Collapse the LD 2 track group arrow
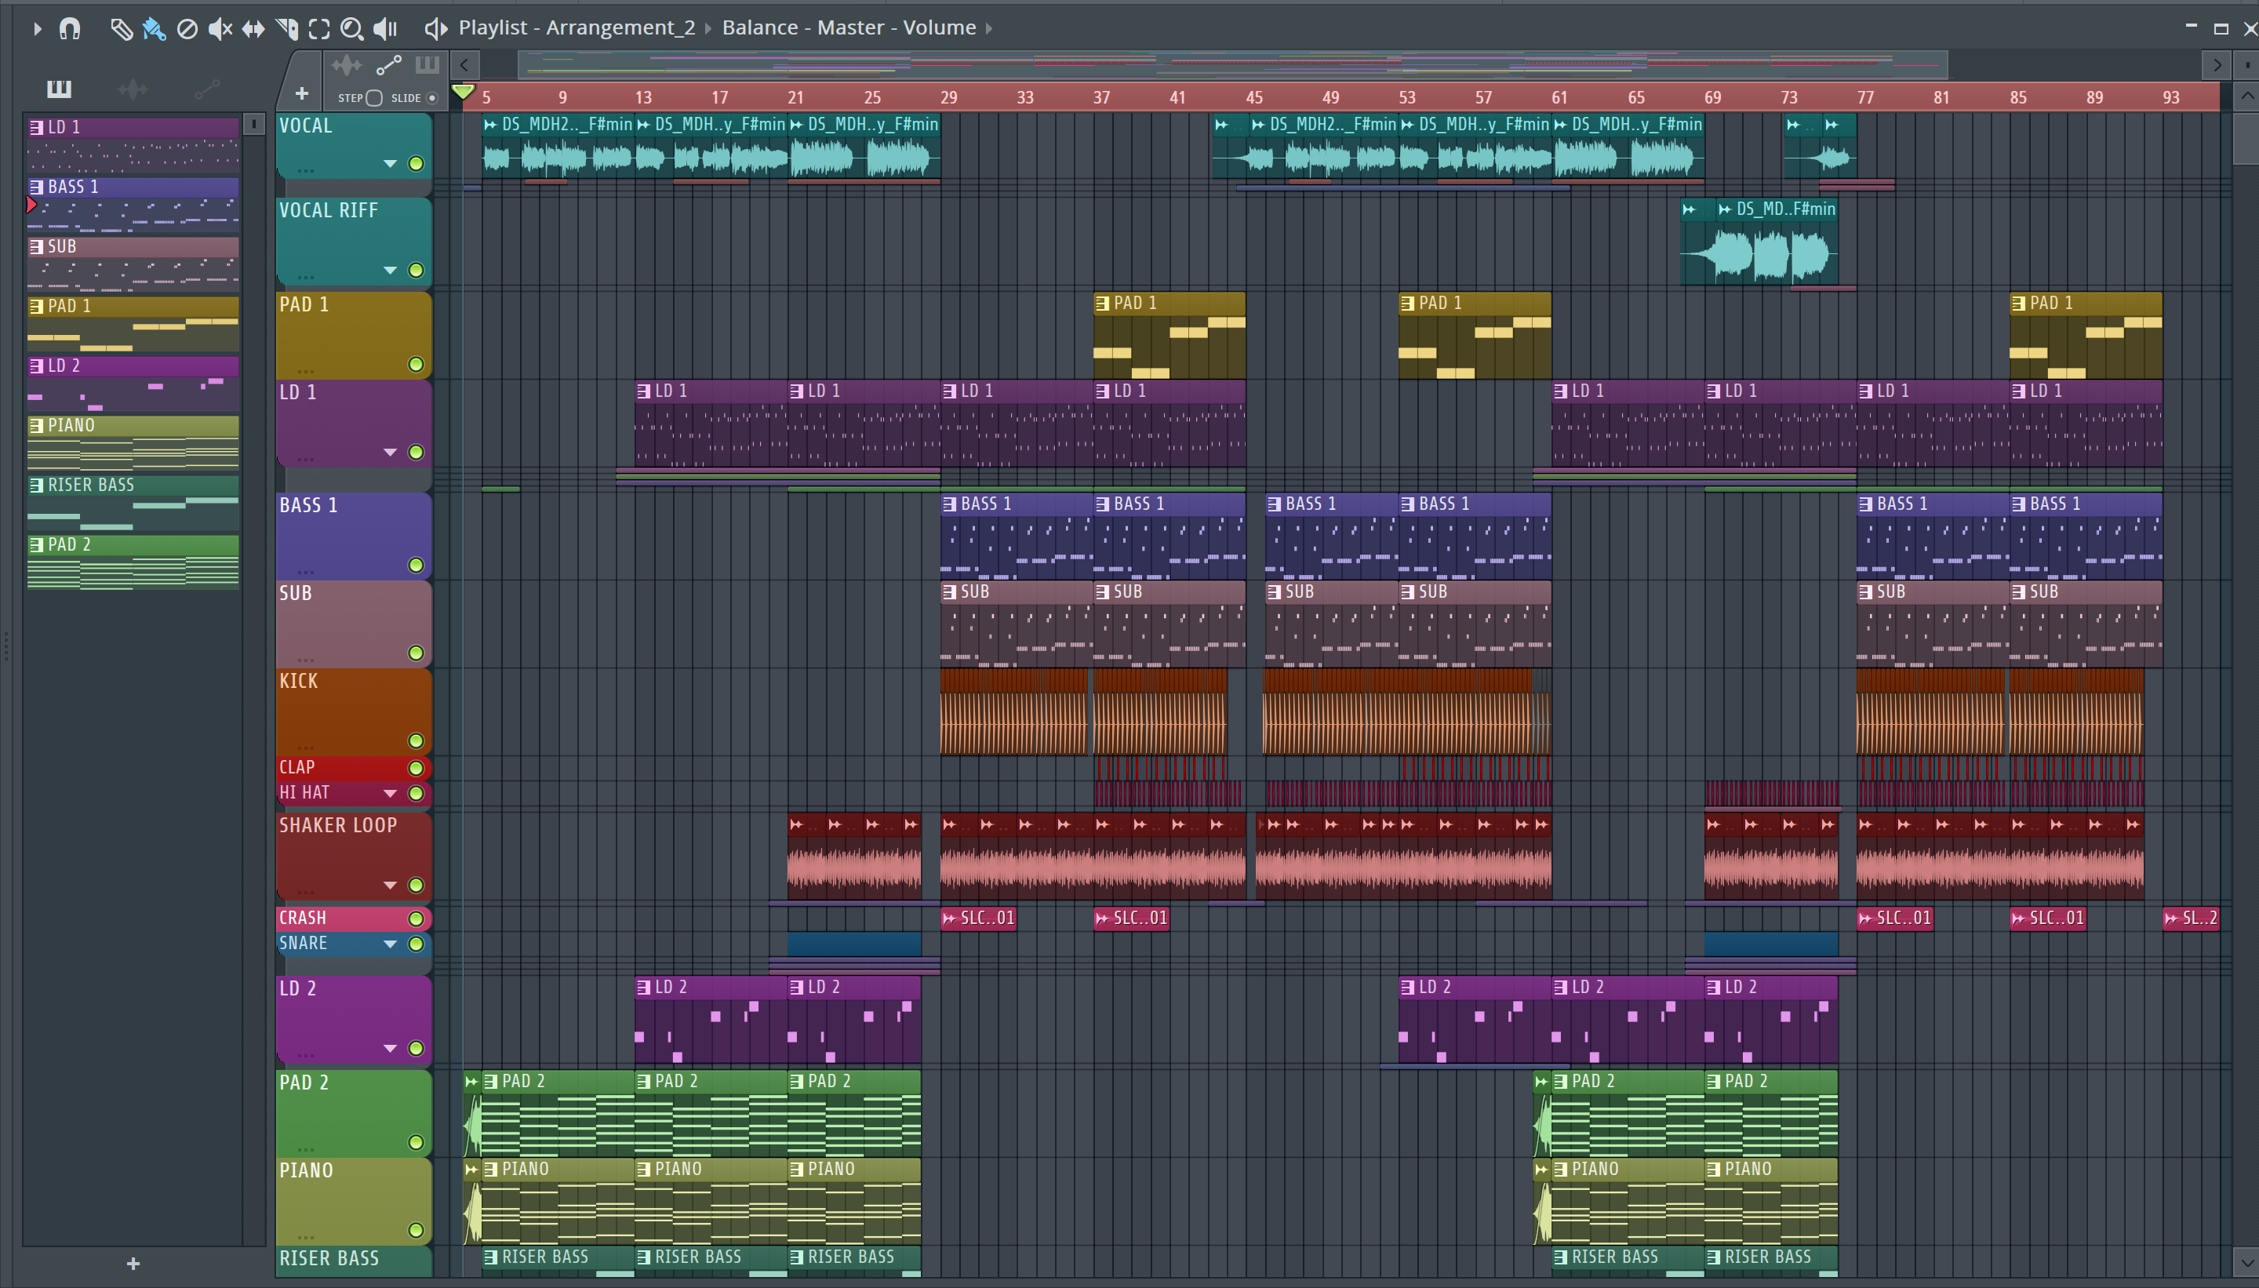Image resolution: width=2259 pixels, height=1288 pixels. pos(390,1048)
